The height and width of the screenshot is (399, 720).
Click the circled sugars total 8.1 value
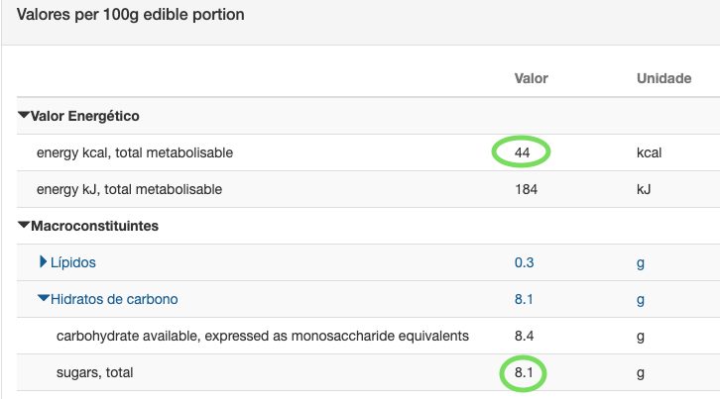(524, 372)
